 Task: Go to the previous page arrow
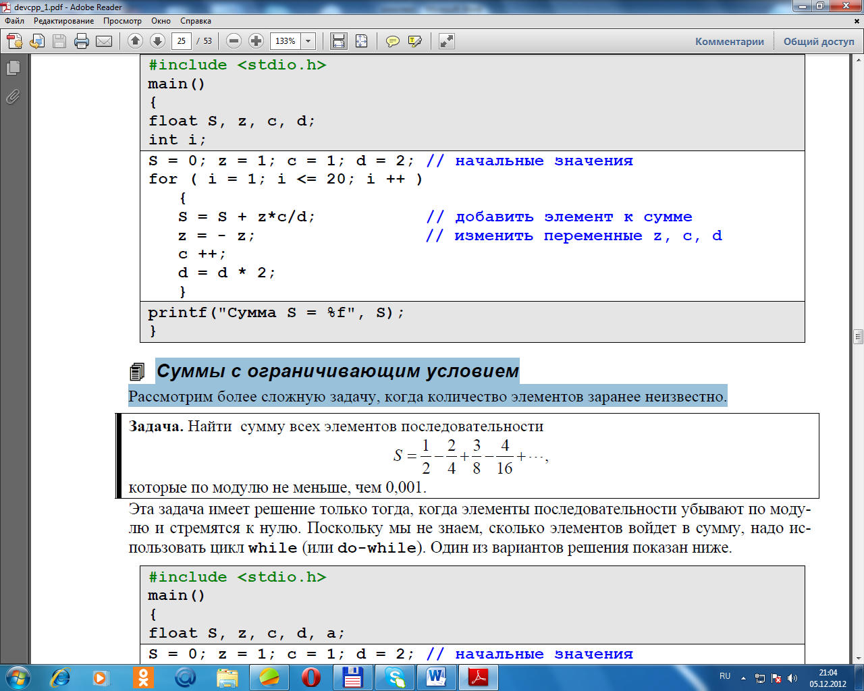[135, 41]
